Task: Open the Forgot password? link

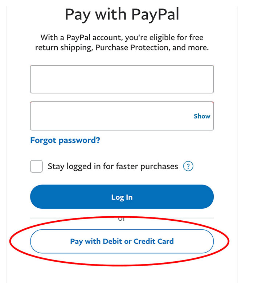Action: click(x=65, y=140)
